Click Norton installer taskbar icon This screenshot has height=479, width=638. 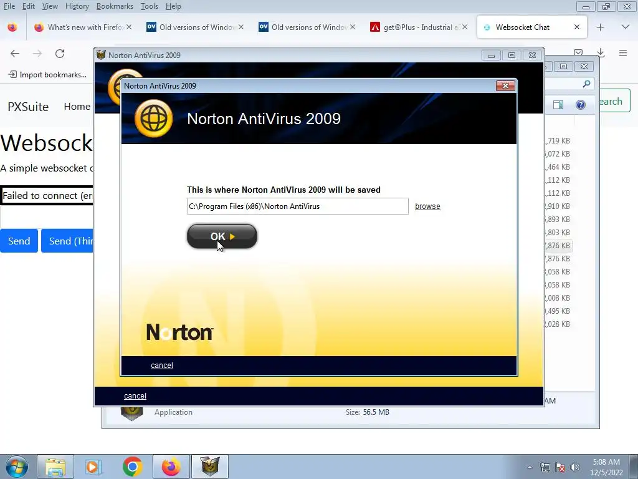[210, 467]
